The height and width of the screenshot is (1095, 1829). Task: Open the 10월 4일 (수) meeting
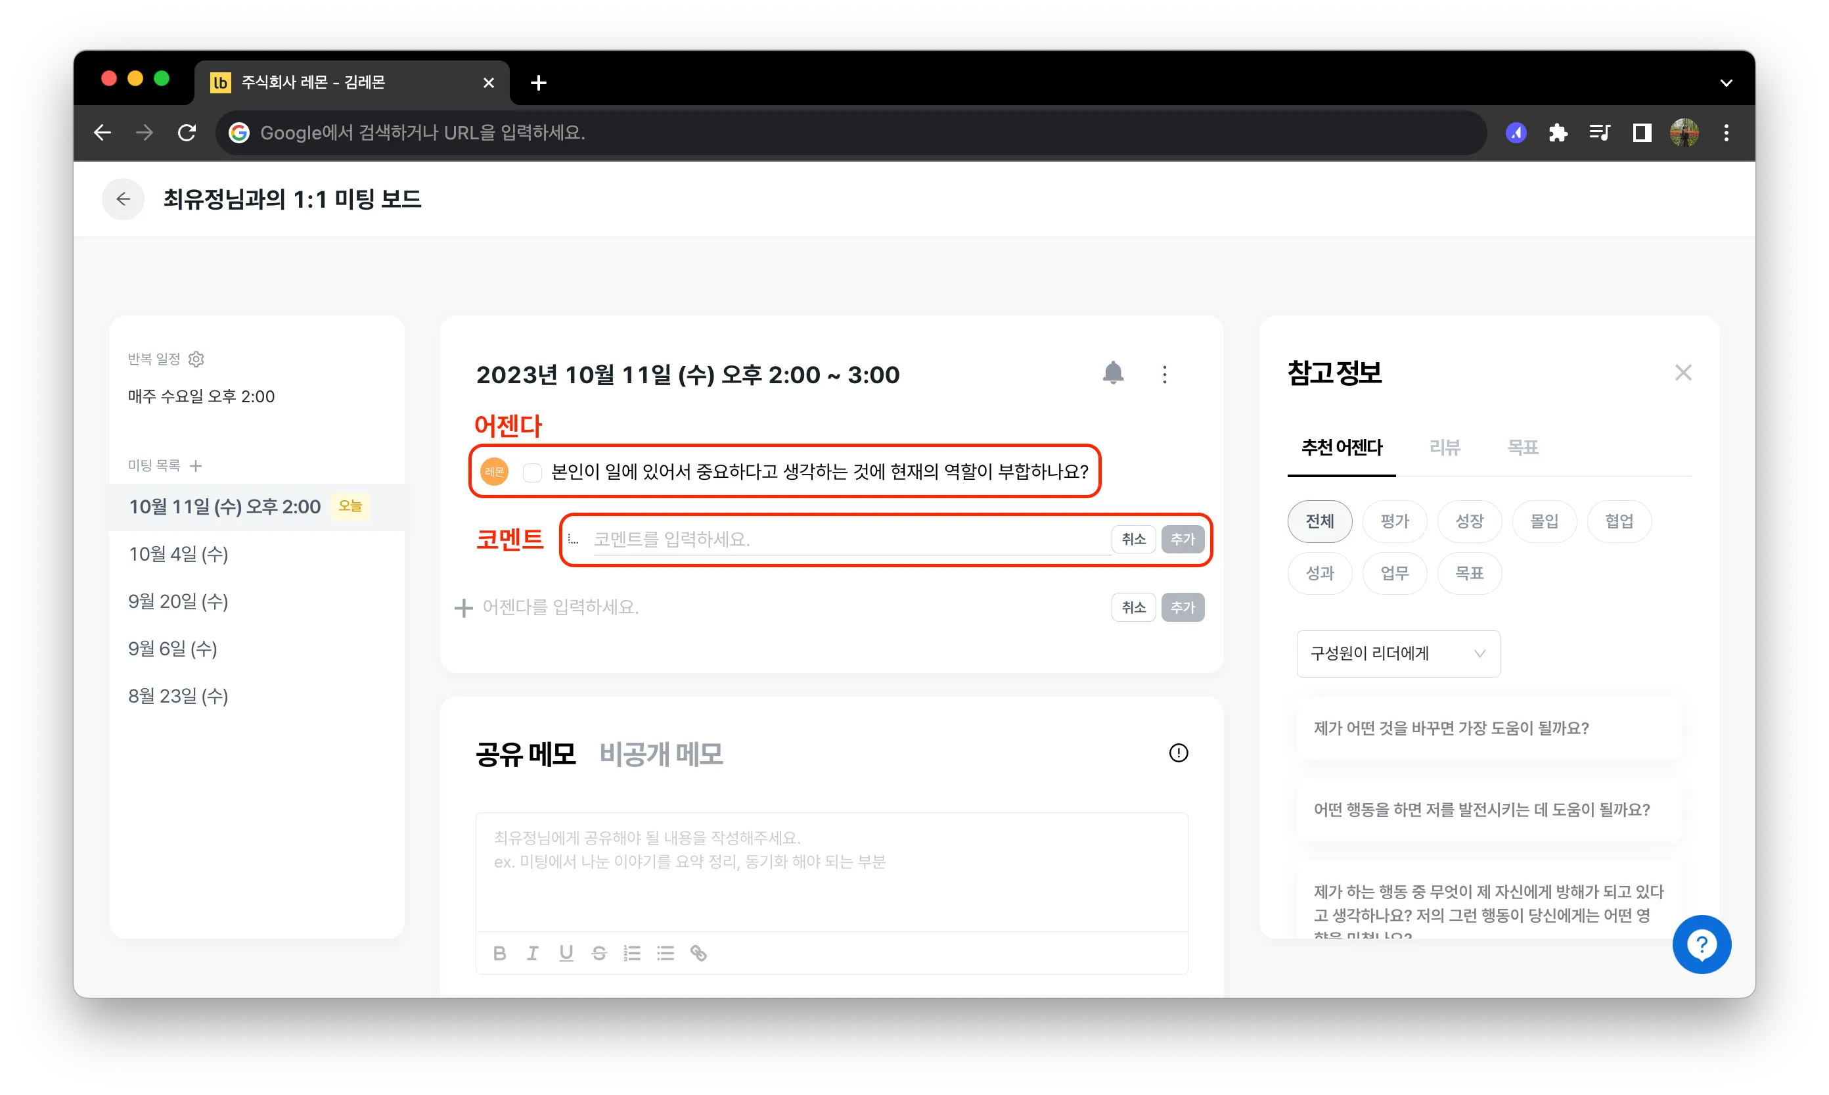point(179,554)
